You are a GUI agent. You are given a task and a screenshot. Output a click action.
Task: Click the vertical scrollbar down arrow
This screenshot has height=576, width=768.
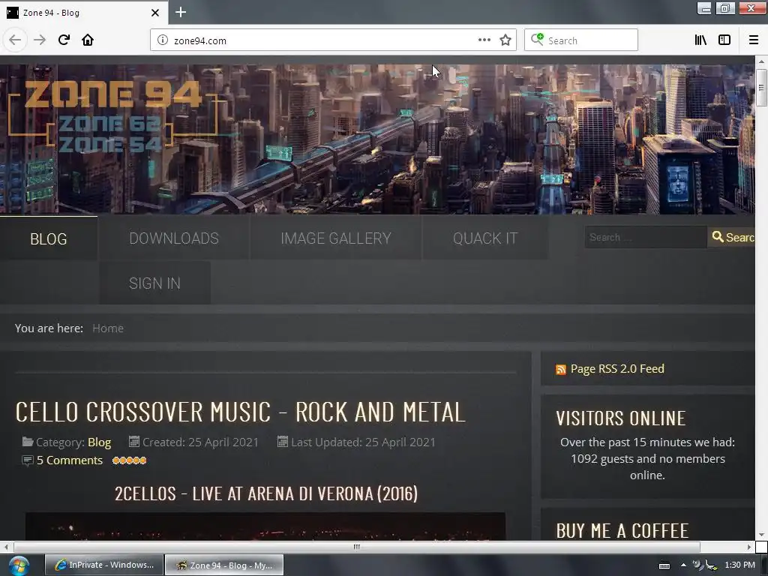pyautogui.click(x=761, y=534)
